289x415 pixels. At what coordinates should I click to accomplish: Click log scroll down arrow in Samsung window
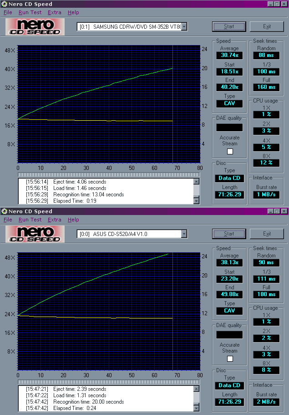coord(196,201)
